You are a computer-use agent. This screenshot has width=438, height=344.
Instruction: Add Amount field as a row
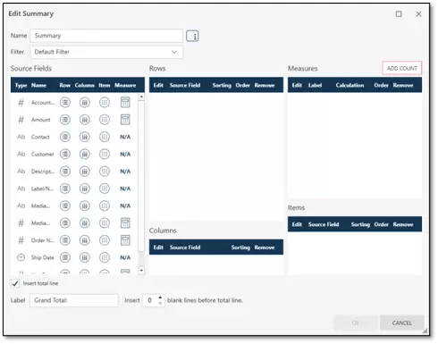click(x=65, y=120)
